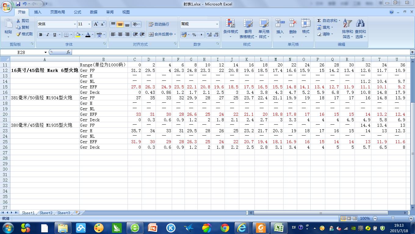Image resolution: width=415 pixels, height=234 pixels.
Task: Open number format dropdown showing 常规
Action: click(217, 24)
